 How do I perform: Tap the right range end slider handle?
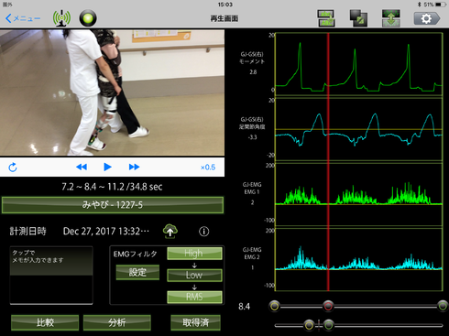click(443, 306)
